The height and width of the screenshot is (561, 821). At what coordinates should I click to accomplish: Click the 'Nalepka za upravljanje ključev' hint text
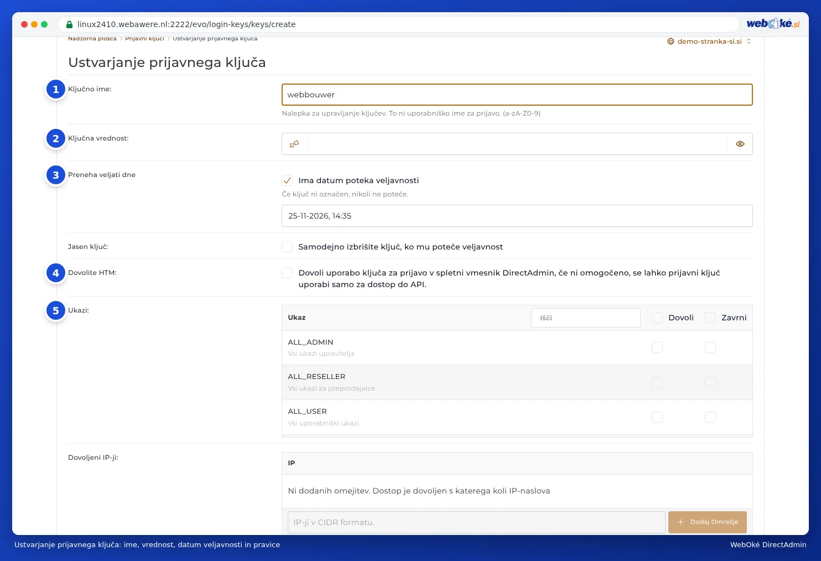[411, 113]
